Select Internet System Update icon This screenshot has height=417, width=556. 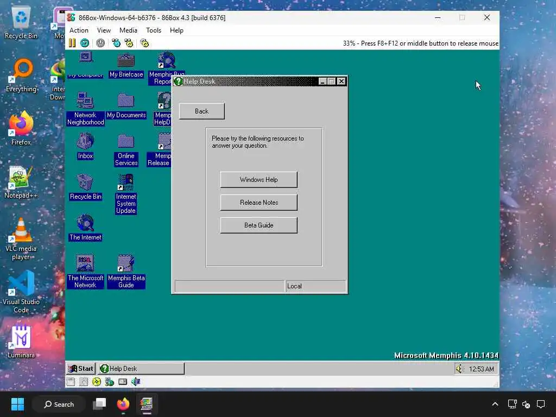[126, 194]
